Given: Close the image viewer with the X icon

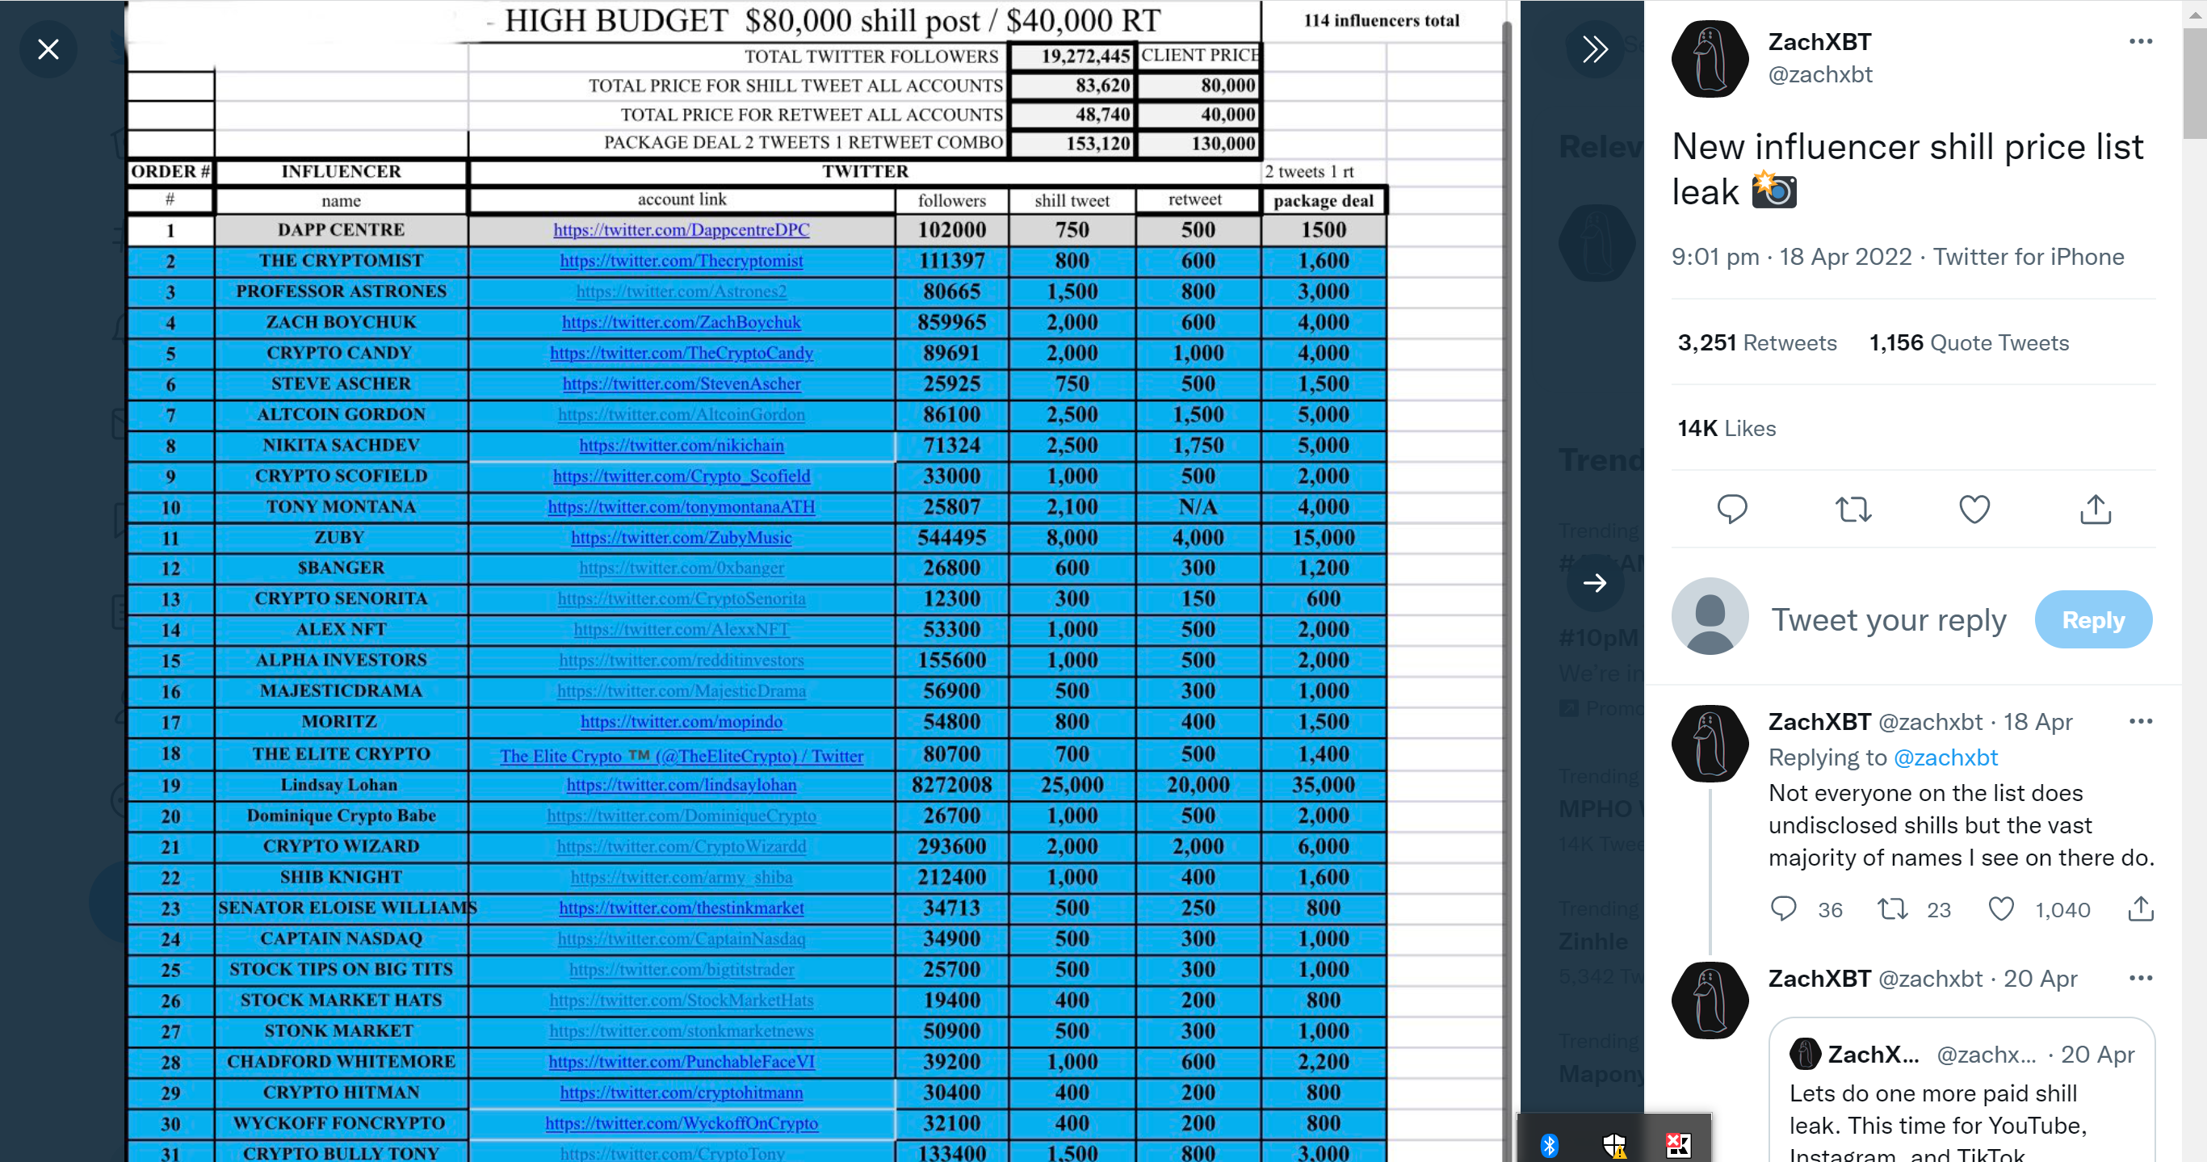Looking at the screenshot, I should pos(48,48).
